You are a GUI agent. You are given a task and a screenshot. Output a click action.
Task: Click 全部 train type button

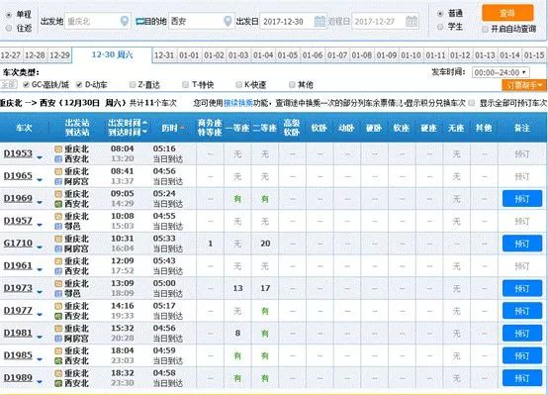[x=8, y=85]
